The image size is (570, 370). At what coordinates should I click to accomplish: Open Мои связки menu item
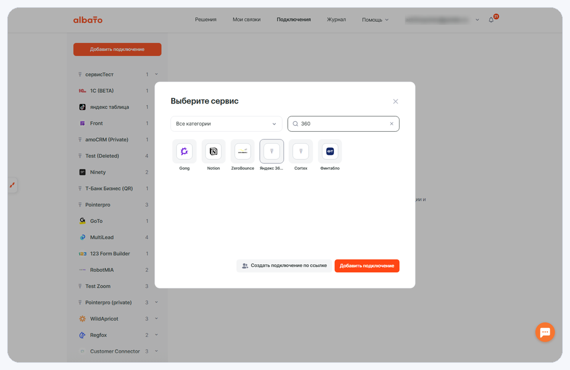coord(246,20)
